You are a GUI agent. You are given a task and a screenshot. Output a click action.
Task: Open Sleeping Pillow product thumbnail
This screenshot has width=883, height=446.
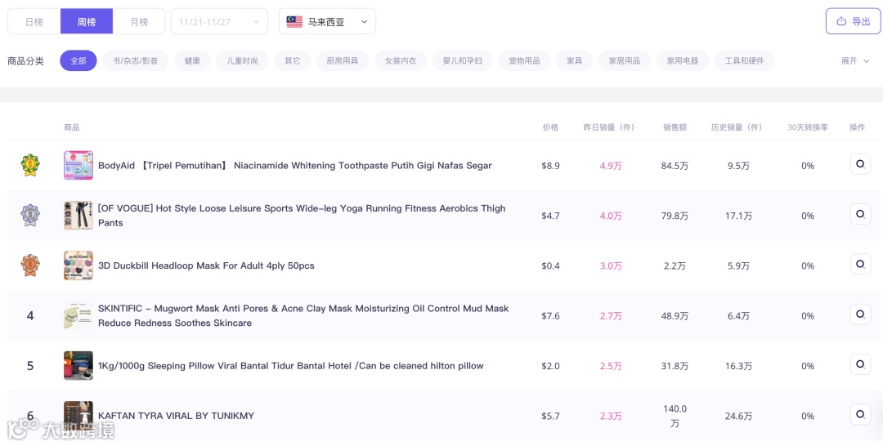[78, 366]
